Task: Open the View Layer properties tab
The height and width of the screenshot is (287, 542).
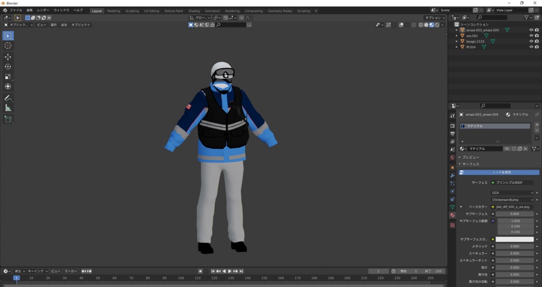Action: pos(453,142)
